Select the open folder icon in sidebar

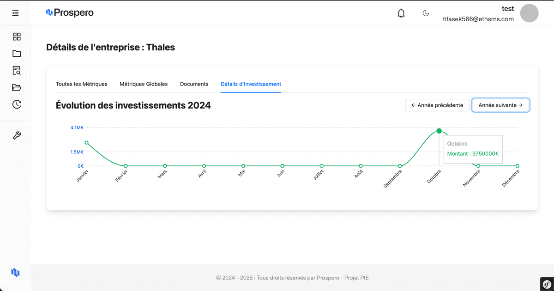click(x=17, y=88)
